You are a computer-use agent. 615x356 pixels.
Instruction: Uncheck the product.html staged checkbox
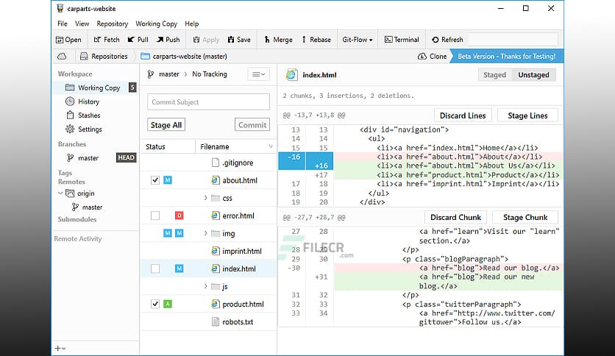tap(155, 304)
